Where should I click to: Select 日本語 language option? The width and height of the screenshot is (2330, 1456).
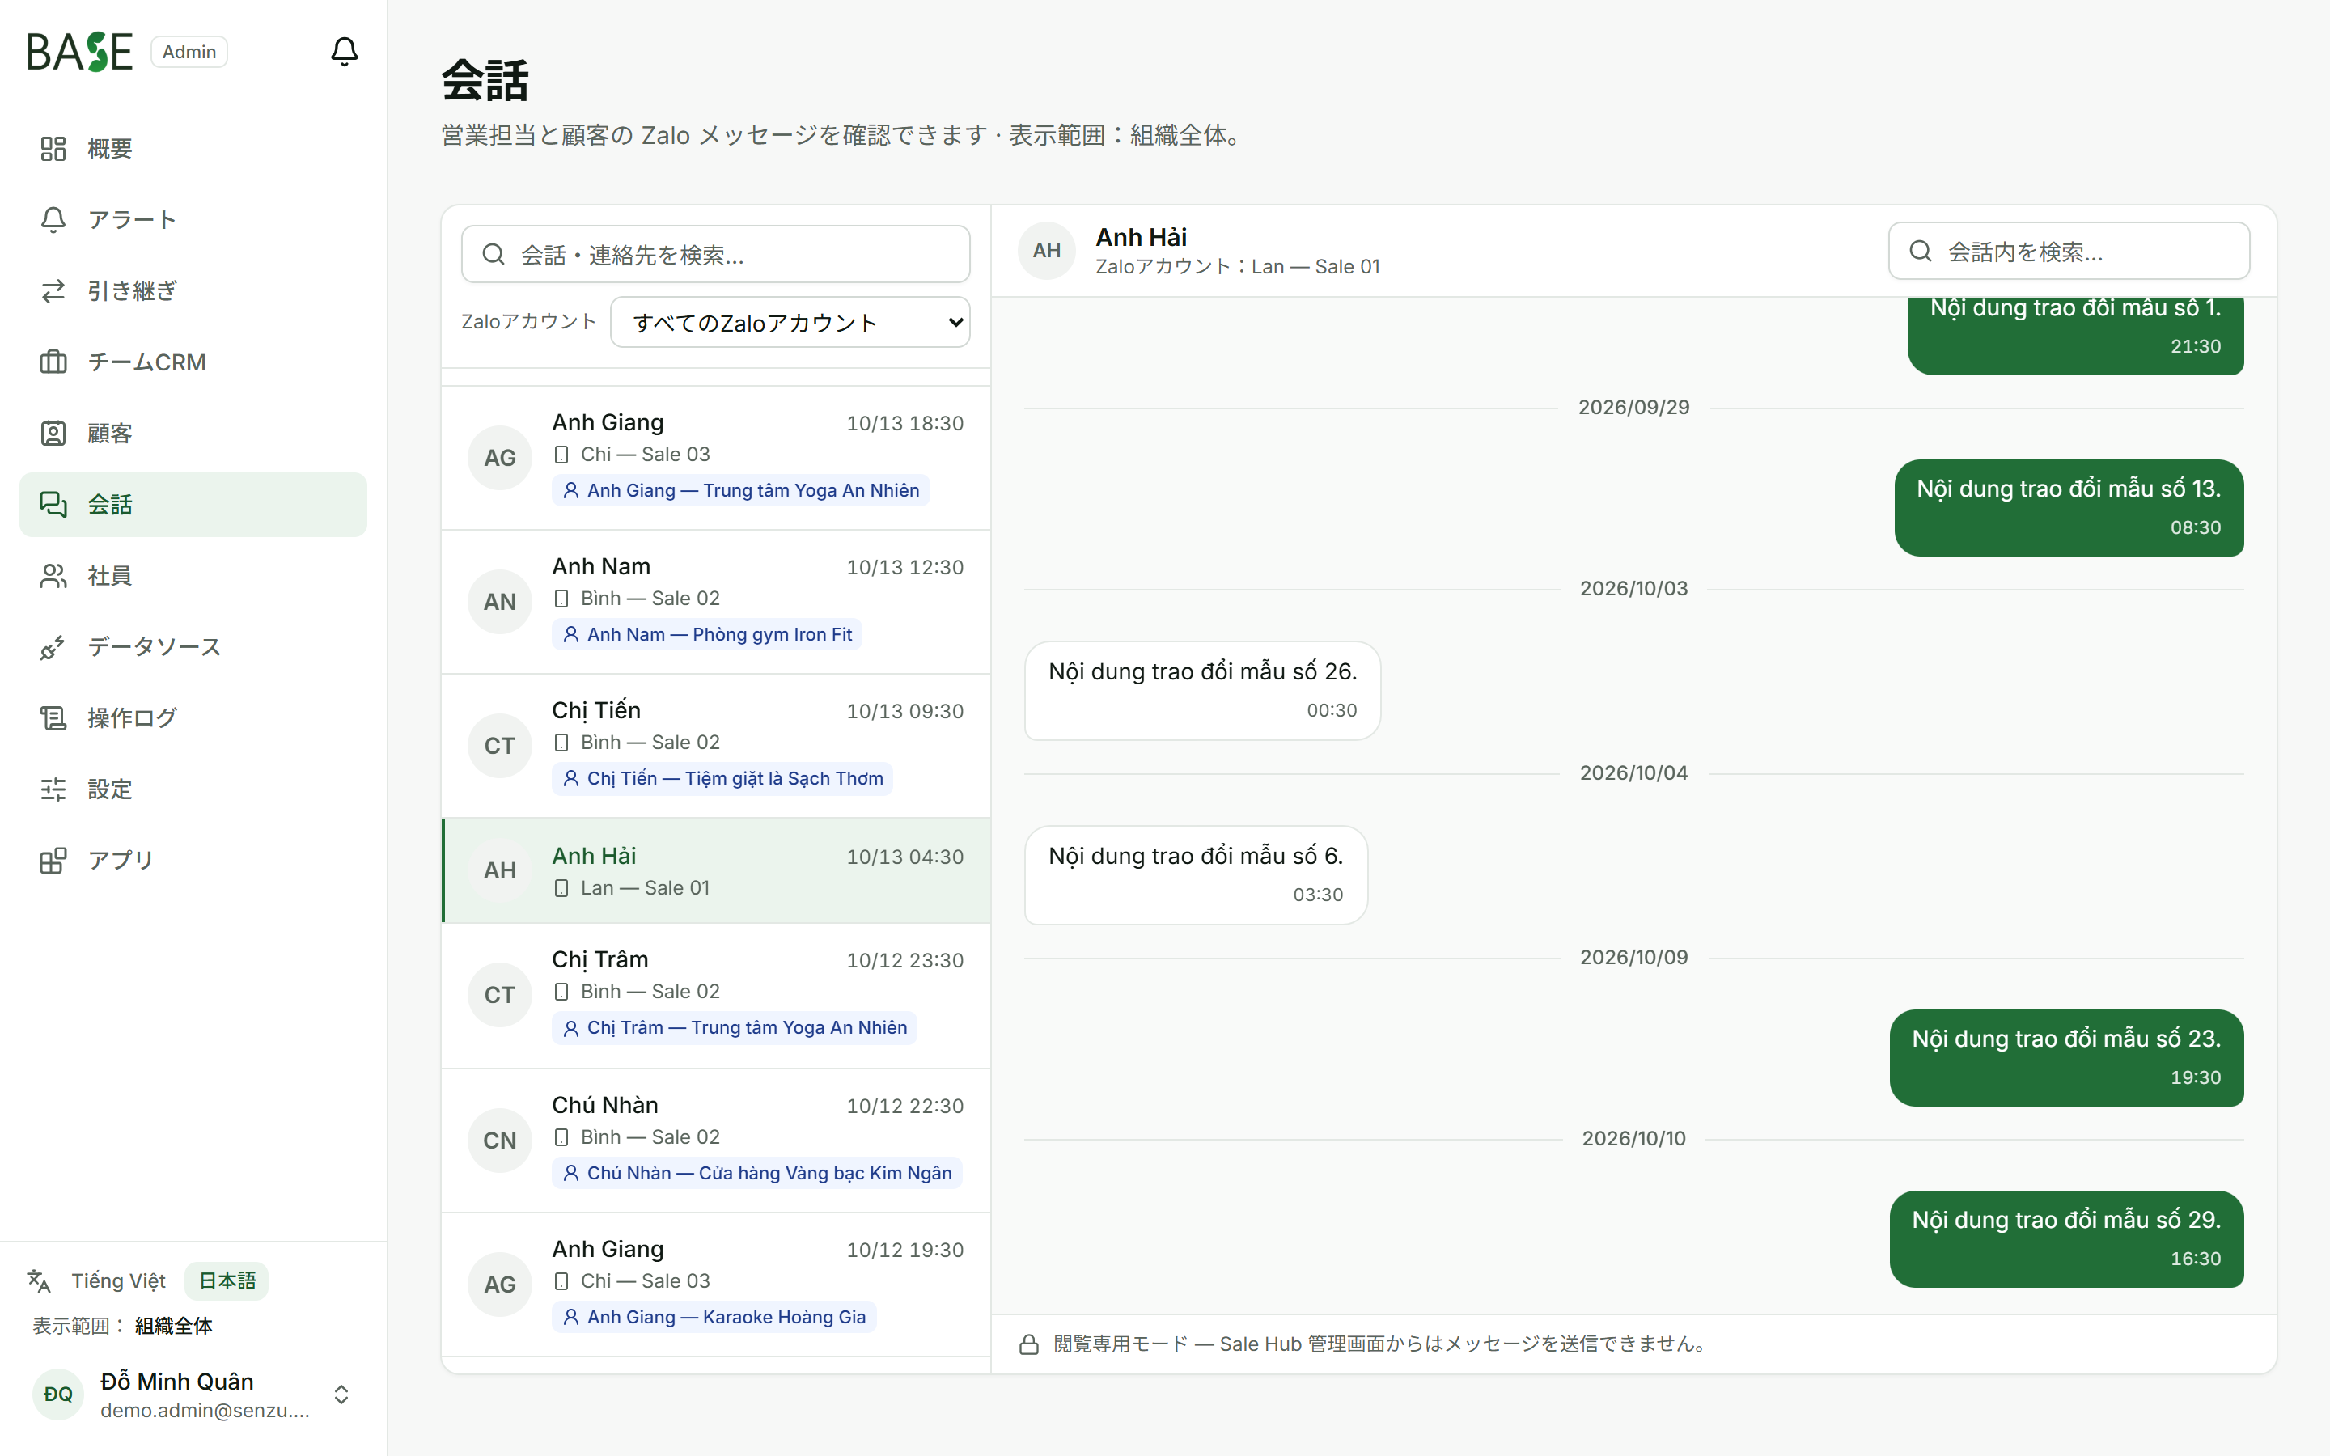click(x=227, y=1280)
